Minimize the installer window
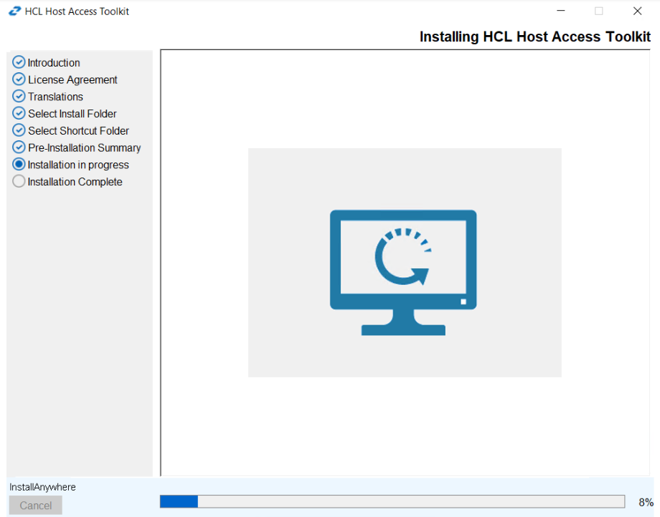Viewport: 660px width, 517px height. [x=561, y=11]
